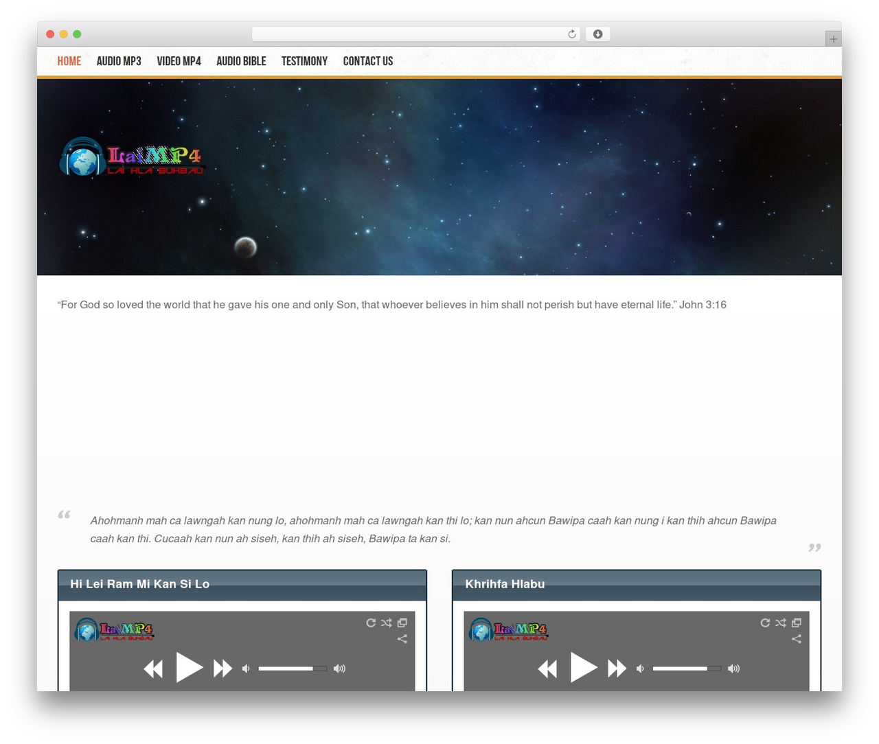Open the TESTIMONY page link
The image size is (879, 744).
coord(304,61)
